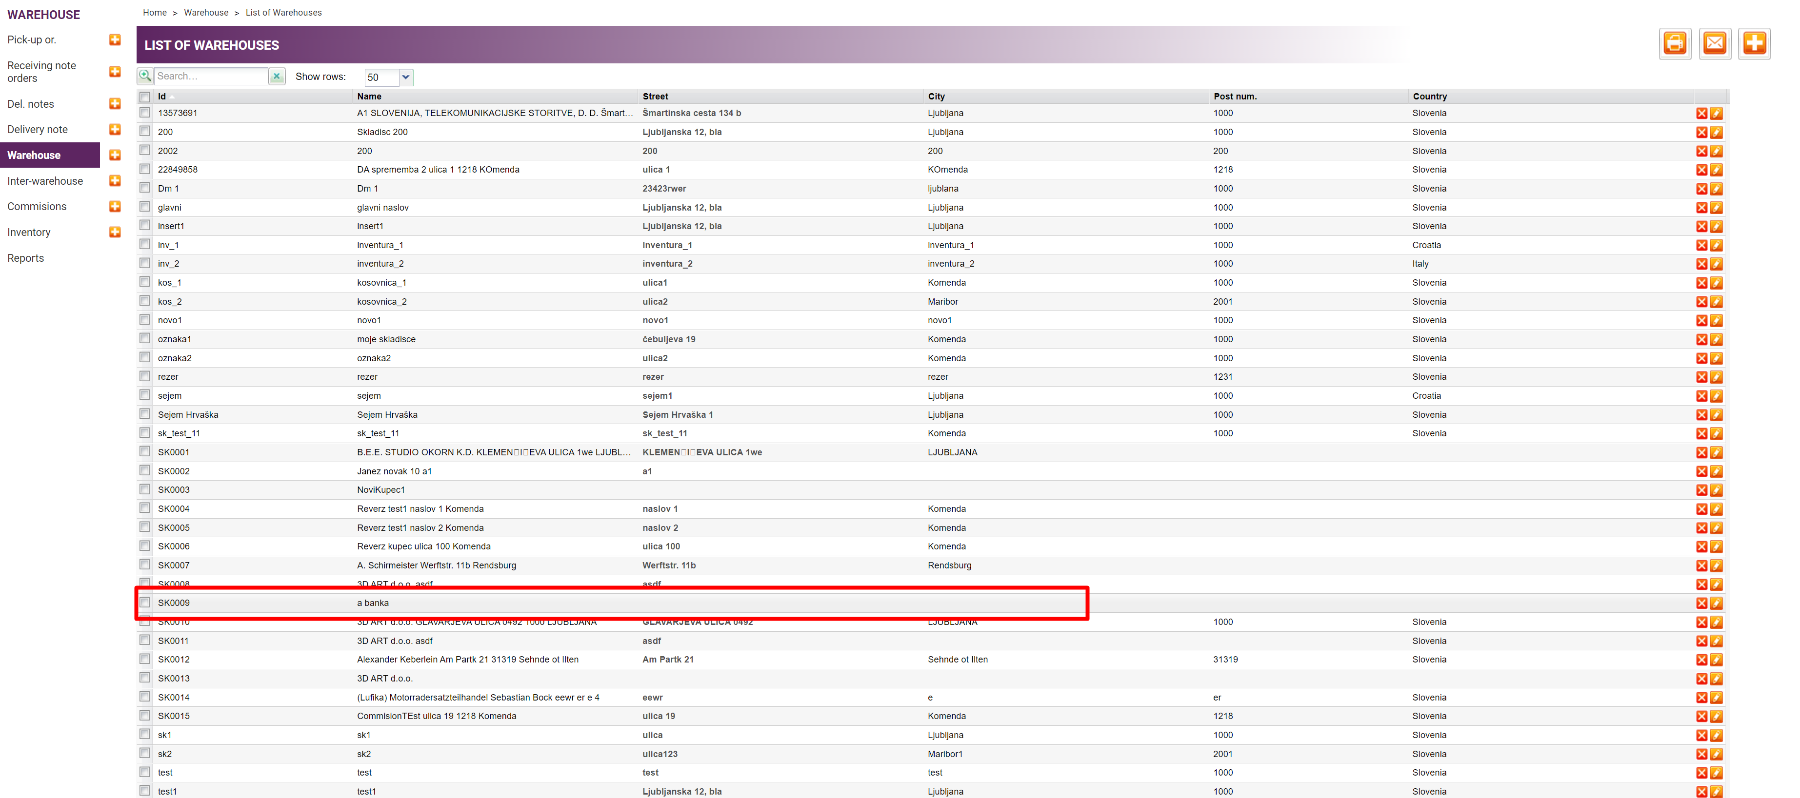Toggle the select-all header checkbox
The height and width of the screenshot is (798, 1800).
click(x=145, y=97)
